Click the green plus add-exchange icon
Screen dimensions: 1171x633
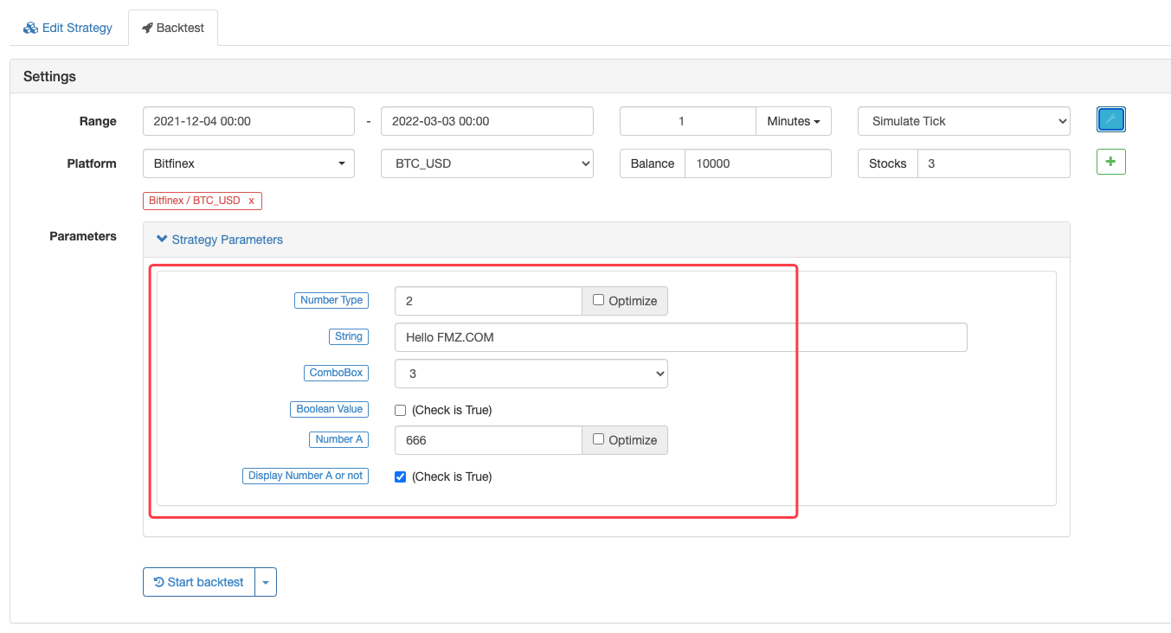(x=1110, y=163)
